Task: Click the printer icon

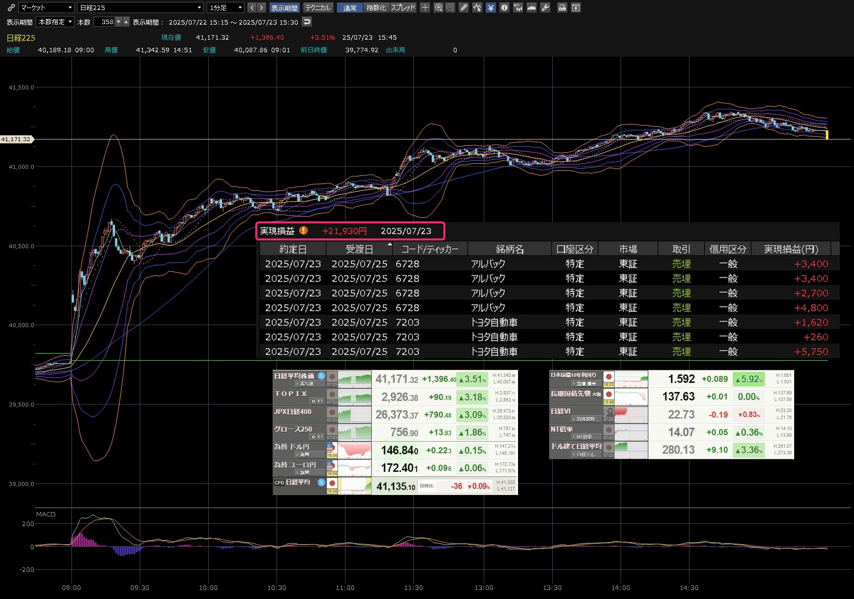Action: click(562, 8)
